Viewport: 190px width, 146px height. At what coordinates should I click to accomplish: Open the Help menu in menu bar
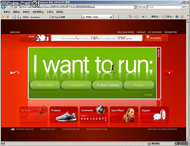[60, 12]
